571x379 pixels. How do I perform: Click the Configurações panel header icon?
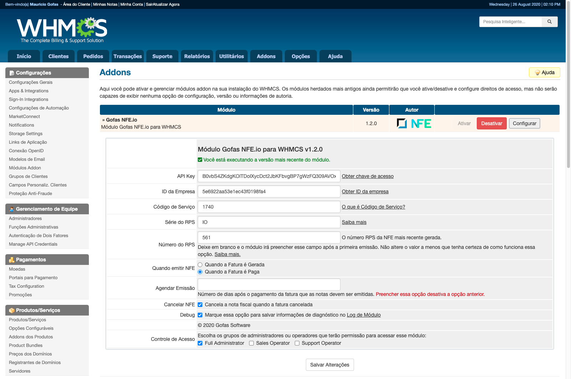(12, 73)
